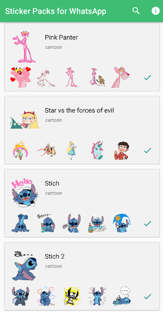Image resolution: width=163 pixels, height=312 pixels.
Task: Choose the Stitch OK sticker
Action: (72, 223)
